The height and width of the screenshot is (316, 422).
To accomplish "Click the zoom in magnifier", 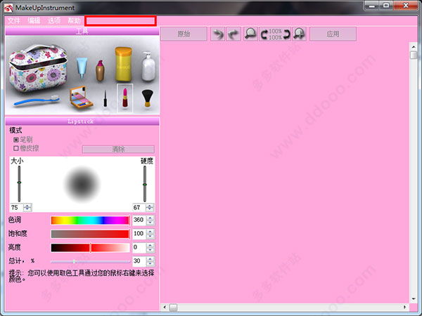I will pos(300,34).
